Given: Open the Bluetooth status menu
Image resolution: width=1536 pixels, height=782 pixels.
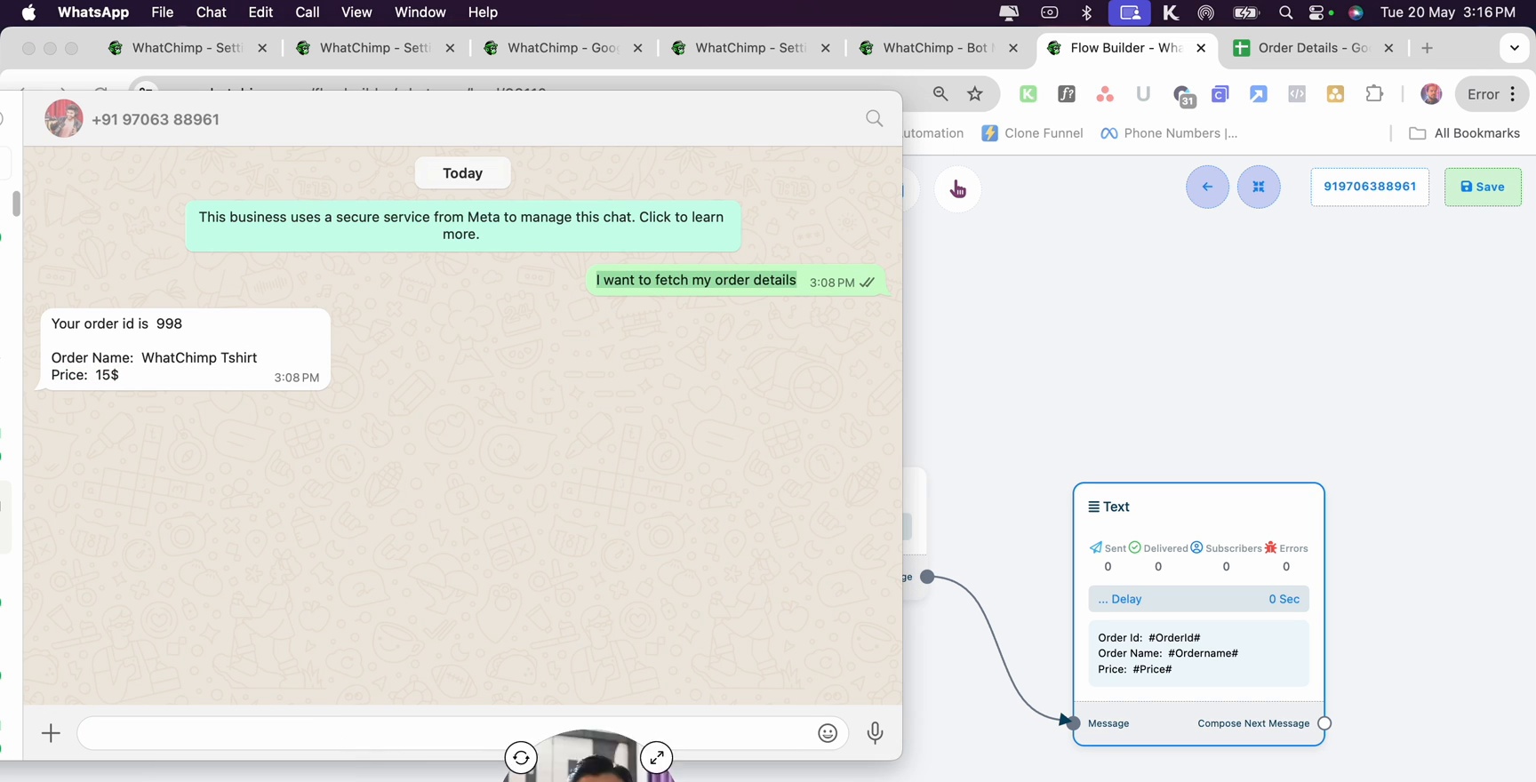Looking at the screenshot, I should [1086, 12].
